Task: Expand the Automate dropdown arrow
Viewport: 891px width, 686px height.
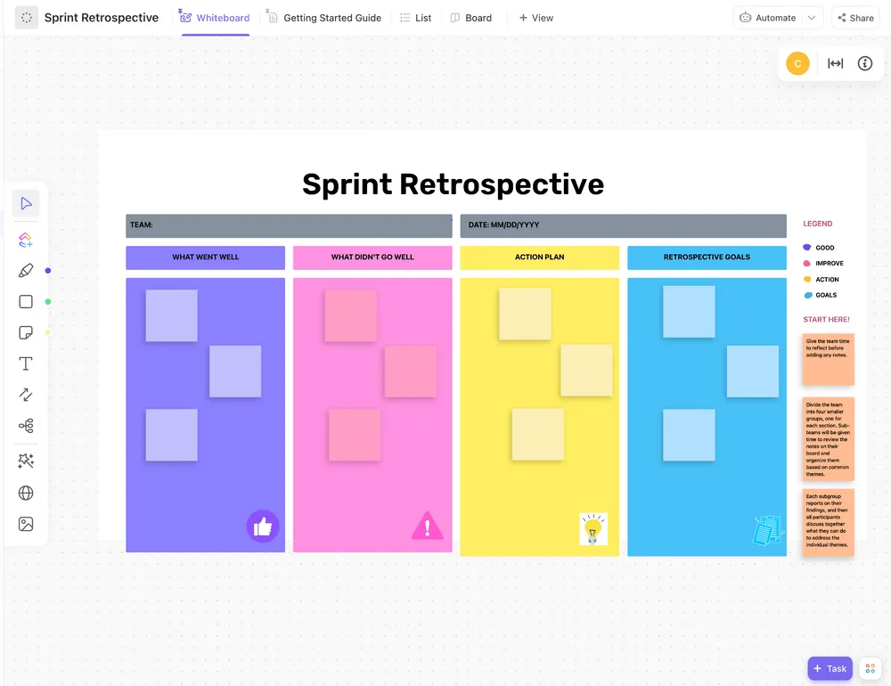Action: (812, 18)
